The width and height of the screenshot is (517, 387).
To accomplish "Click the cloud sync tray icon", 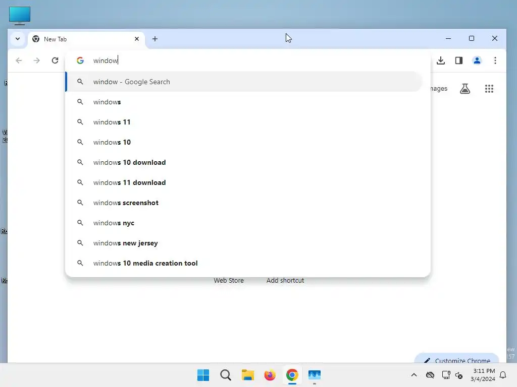I will click(x=430, y=375).
